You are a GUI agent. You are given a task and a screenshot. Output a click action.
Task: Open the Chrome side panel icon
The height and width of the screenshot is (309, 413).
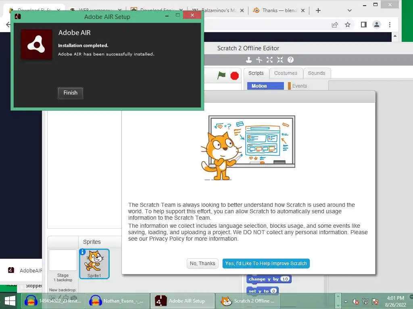[364, 25]
